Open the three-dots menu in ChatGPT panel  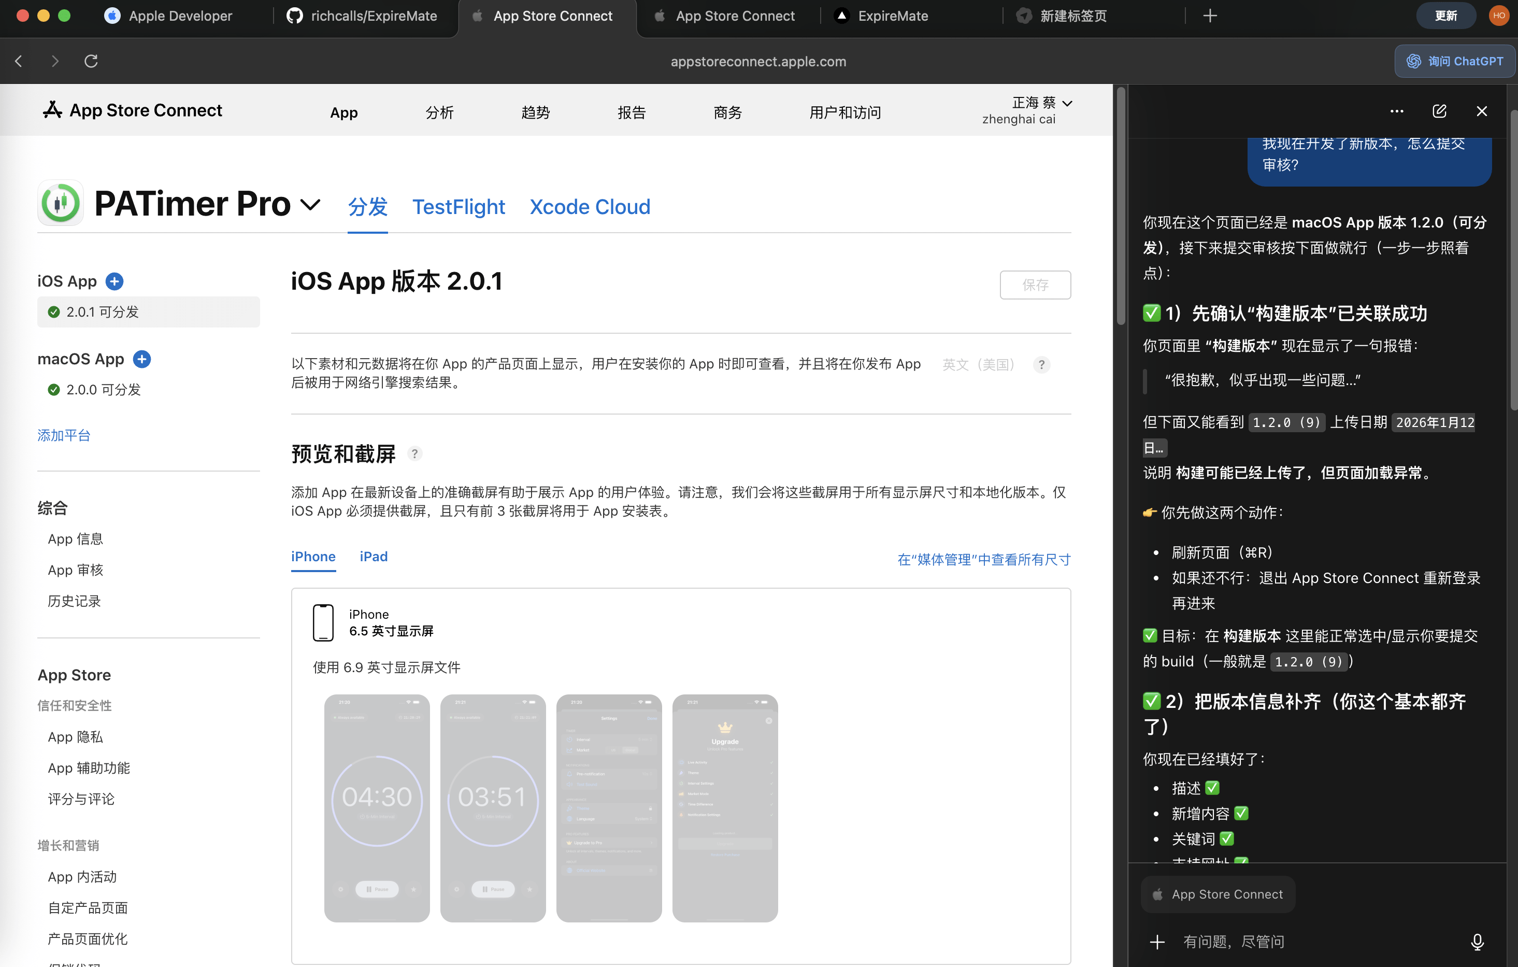point(1396,111)
